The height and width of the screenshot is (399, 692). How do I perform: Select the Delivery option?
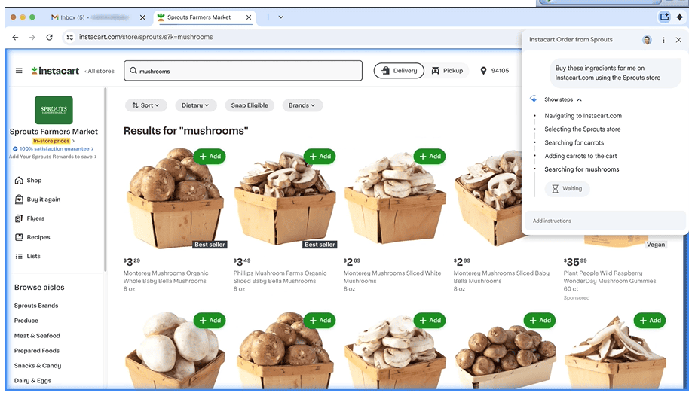point(399,71)
